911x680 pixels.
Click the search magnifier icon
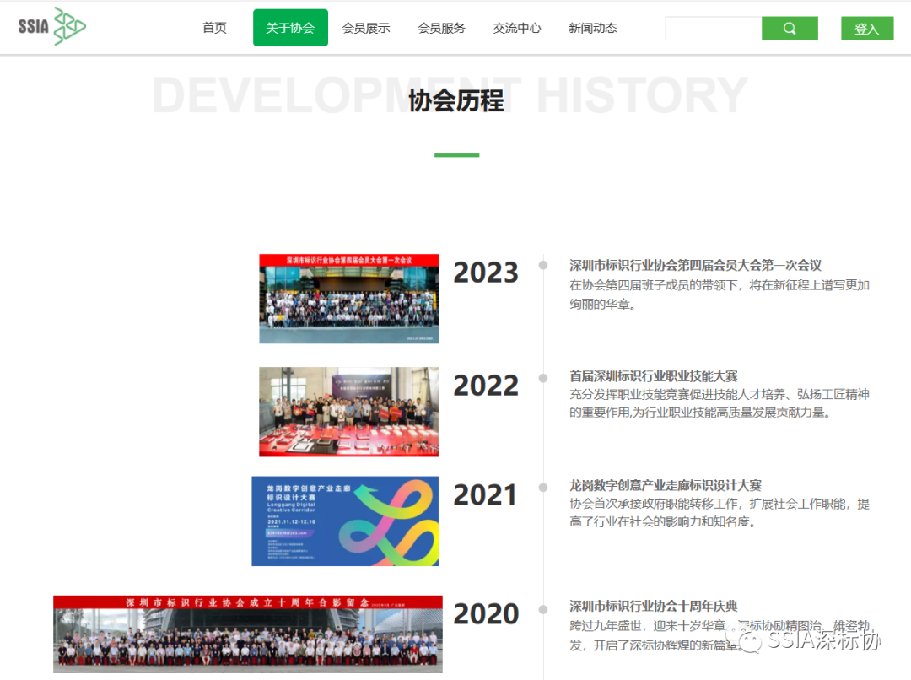tap(790, 28)
